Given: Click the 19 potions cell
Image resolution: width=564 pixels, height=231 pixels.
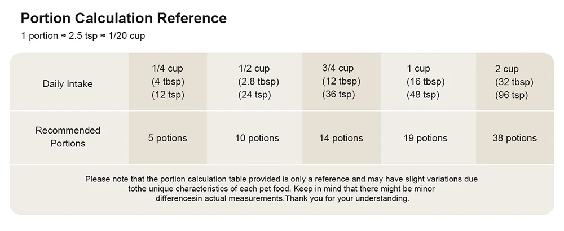Looking at the screenshot, I should (424, 138).
